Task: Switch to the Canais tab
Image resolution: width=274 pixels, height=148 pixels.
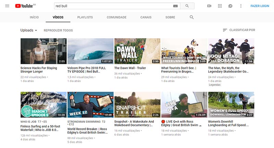Action: (146, 17)
